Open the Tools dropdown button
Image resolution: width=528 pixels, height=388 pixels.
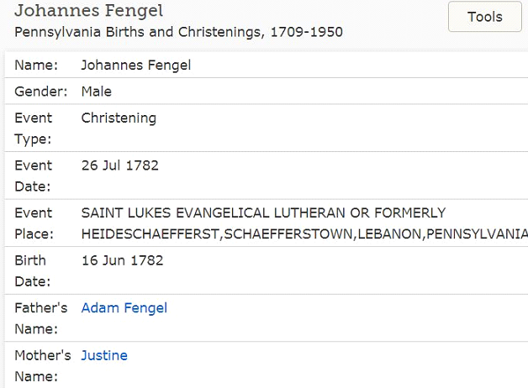(485, 17)
